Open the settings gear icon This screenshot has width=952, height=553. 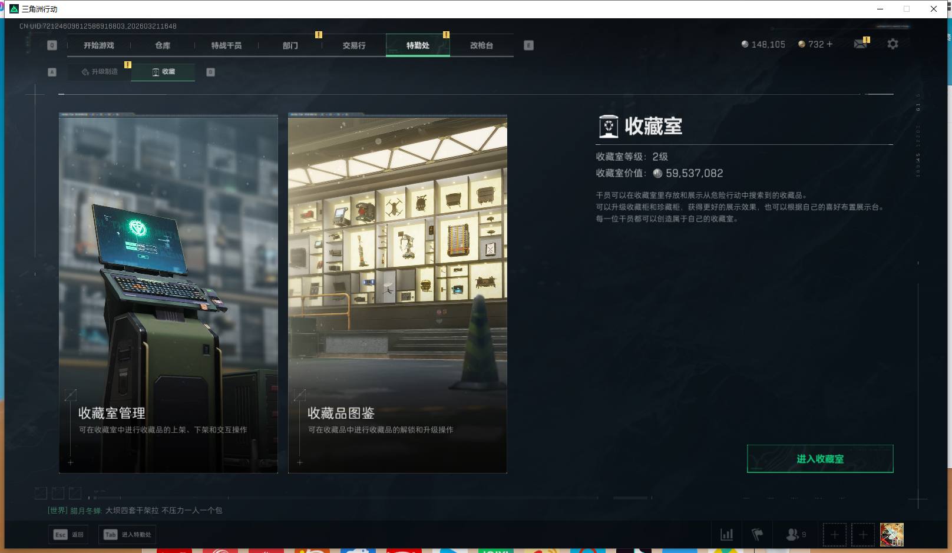tap(892, 44)
